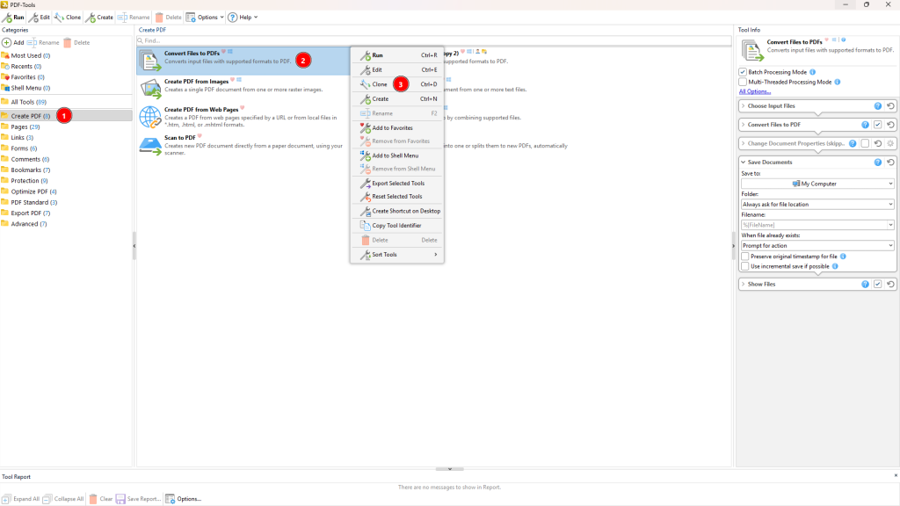Select the Scan to PDF scanner icon

(150, 145)
